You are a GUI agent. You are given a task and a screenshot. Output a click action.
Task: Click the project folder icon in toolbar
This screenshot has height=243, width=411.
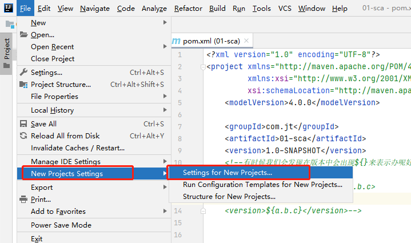coord(10,25)
